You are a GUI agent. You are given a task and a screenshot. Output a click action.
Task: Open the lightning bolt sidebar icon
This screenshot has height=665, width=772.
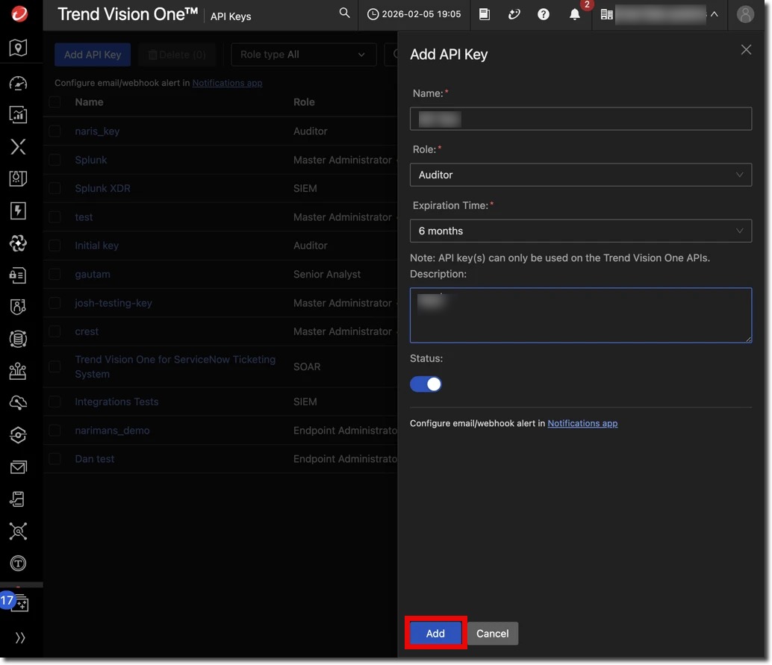click(18, 210)
